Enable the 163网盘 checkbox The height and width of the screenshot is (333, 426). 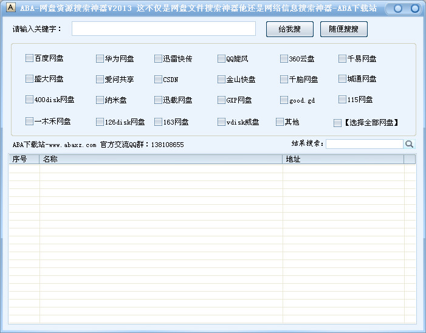coord(158,122)
